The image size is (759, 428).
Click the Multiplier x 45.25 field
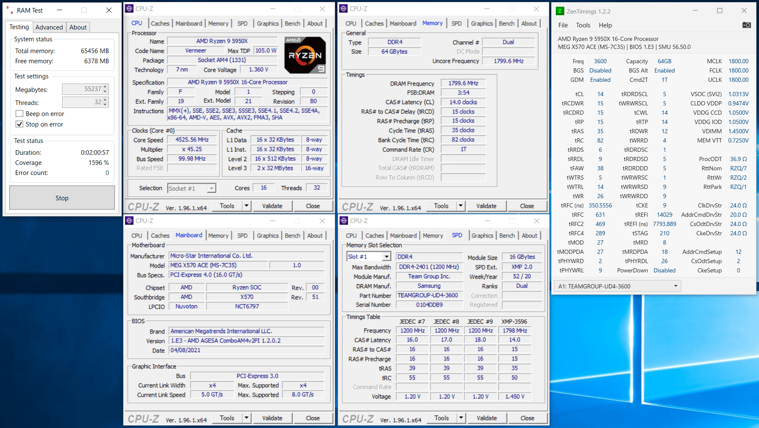(192, 149)
